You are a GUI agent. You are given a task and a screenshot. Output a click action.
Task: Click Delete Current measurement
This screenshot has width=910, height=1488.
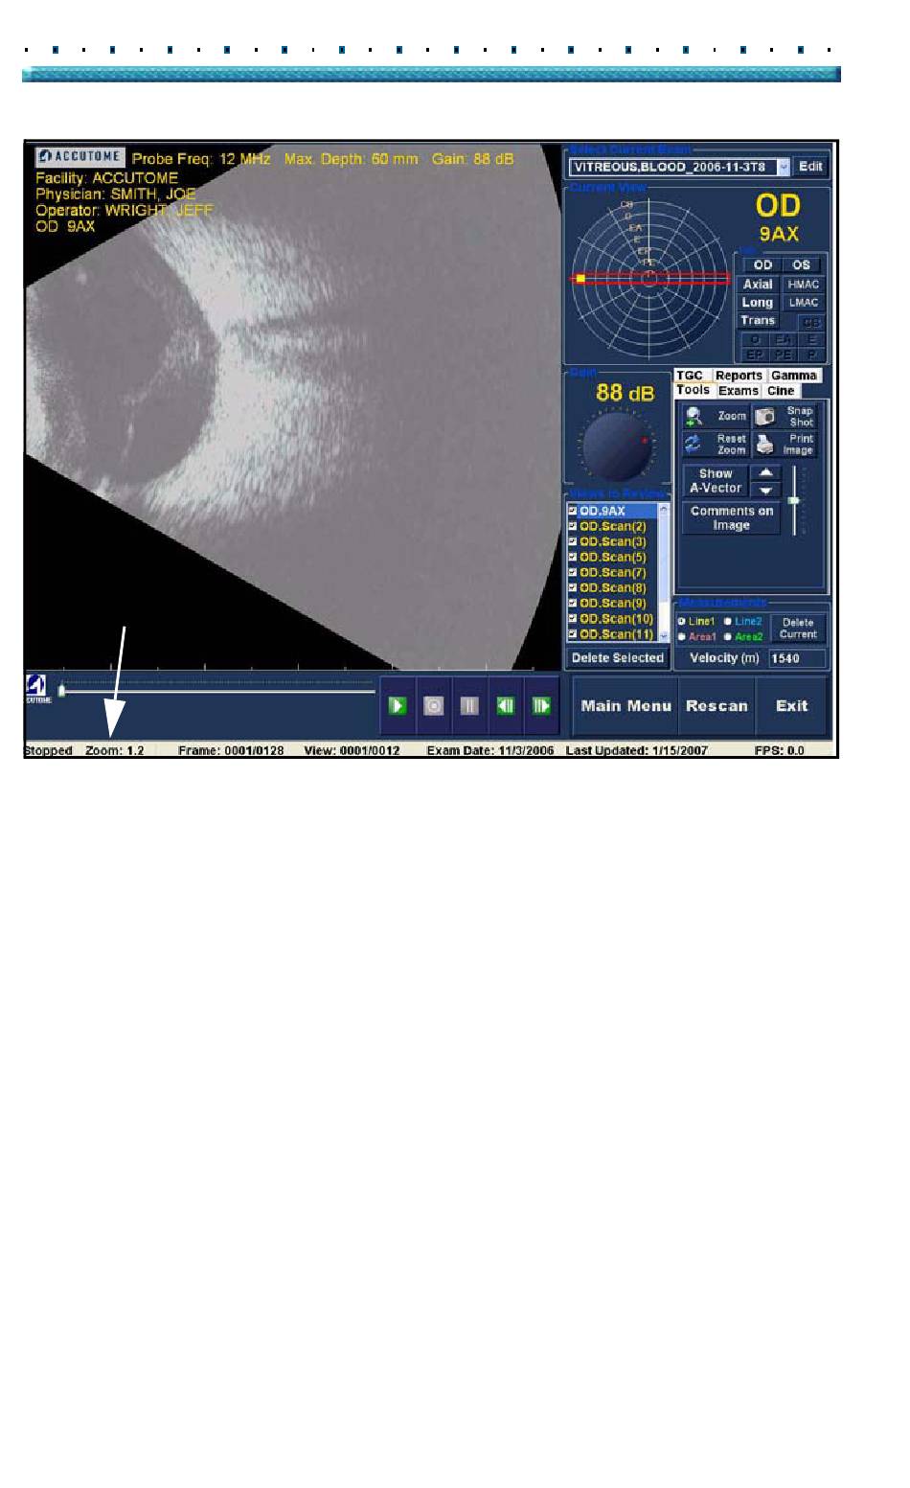(798, 629)
